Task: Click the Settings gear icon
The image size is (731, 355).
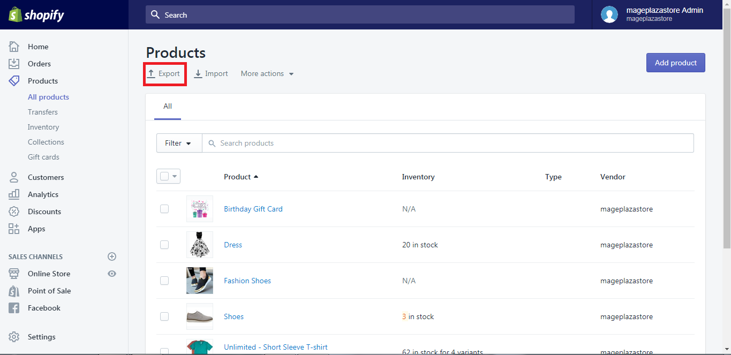Action: pyautogui.click(x=14, y=337)
